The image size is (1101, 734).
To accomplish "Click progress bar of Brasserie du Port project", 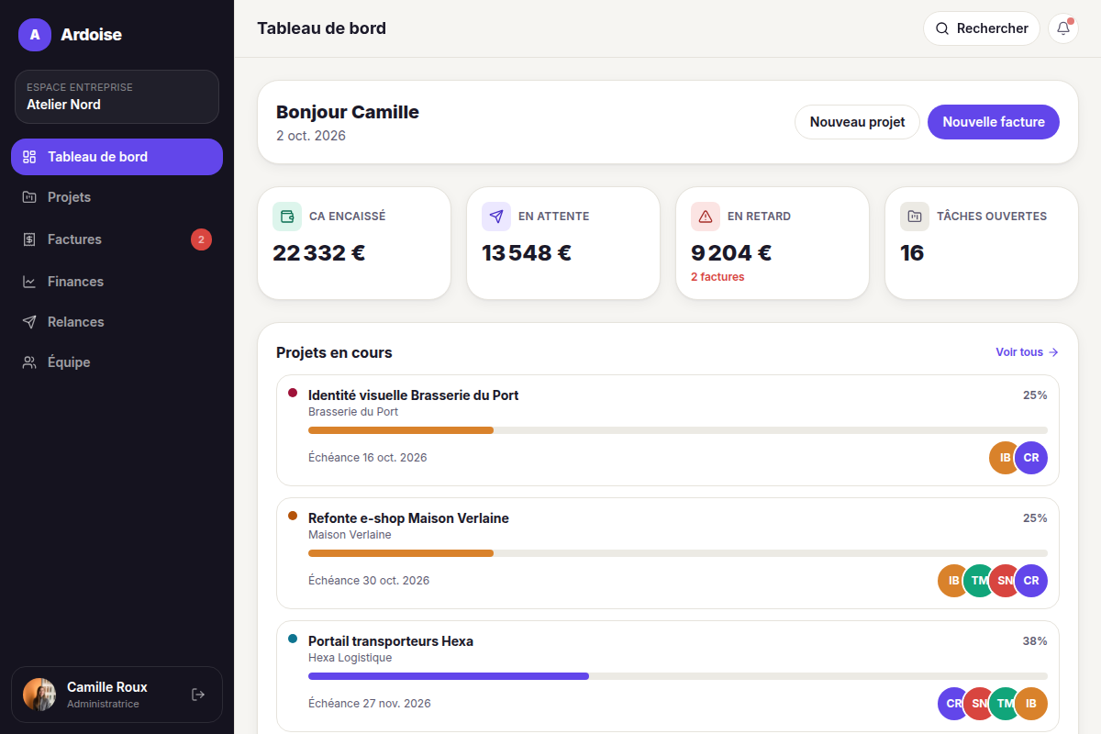I will pos(678,430).
